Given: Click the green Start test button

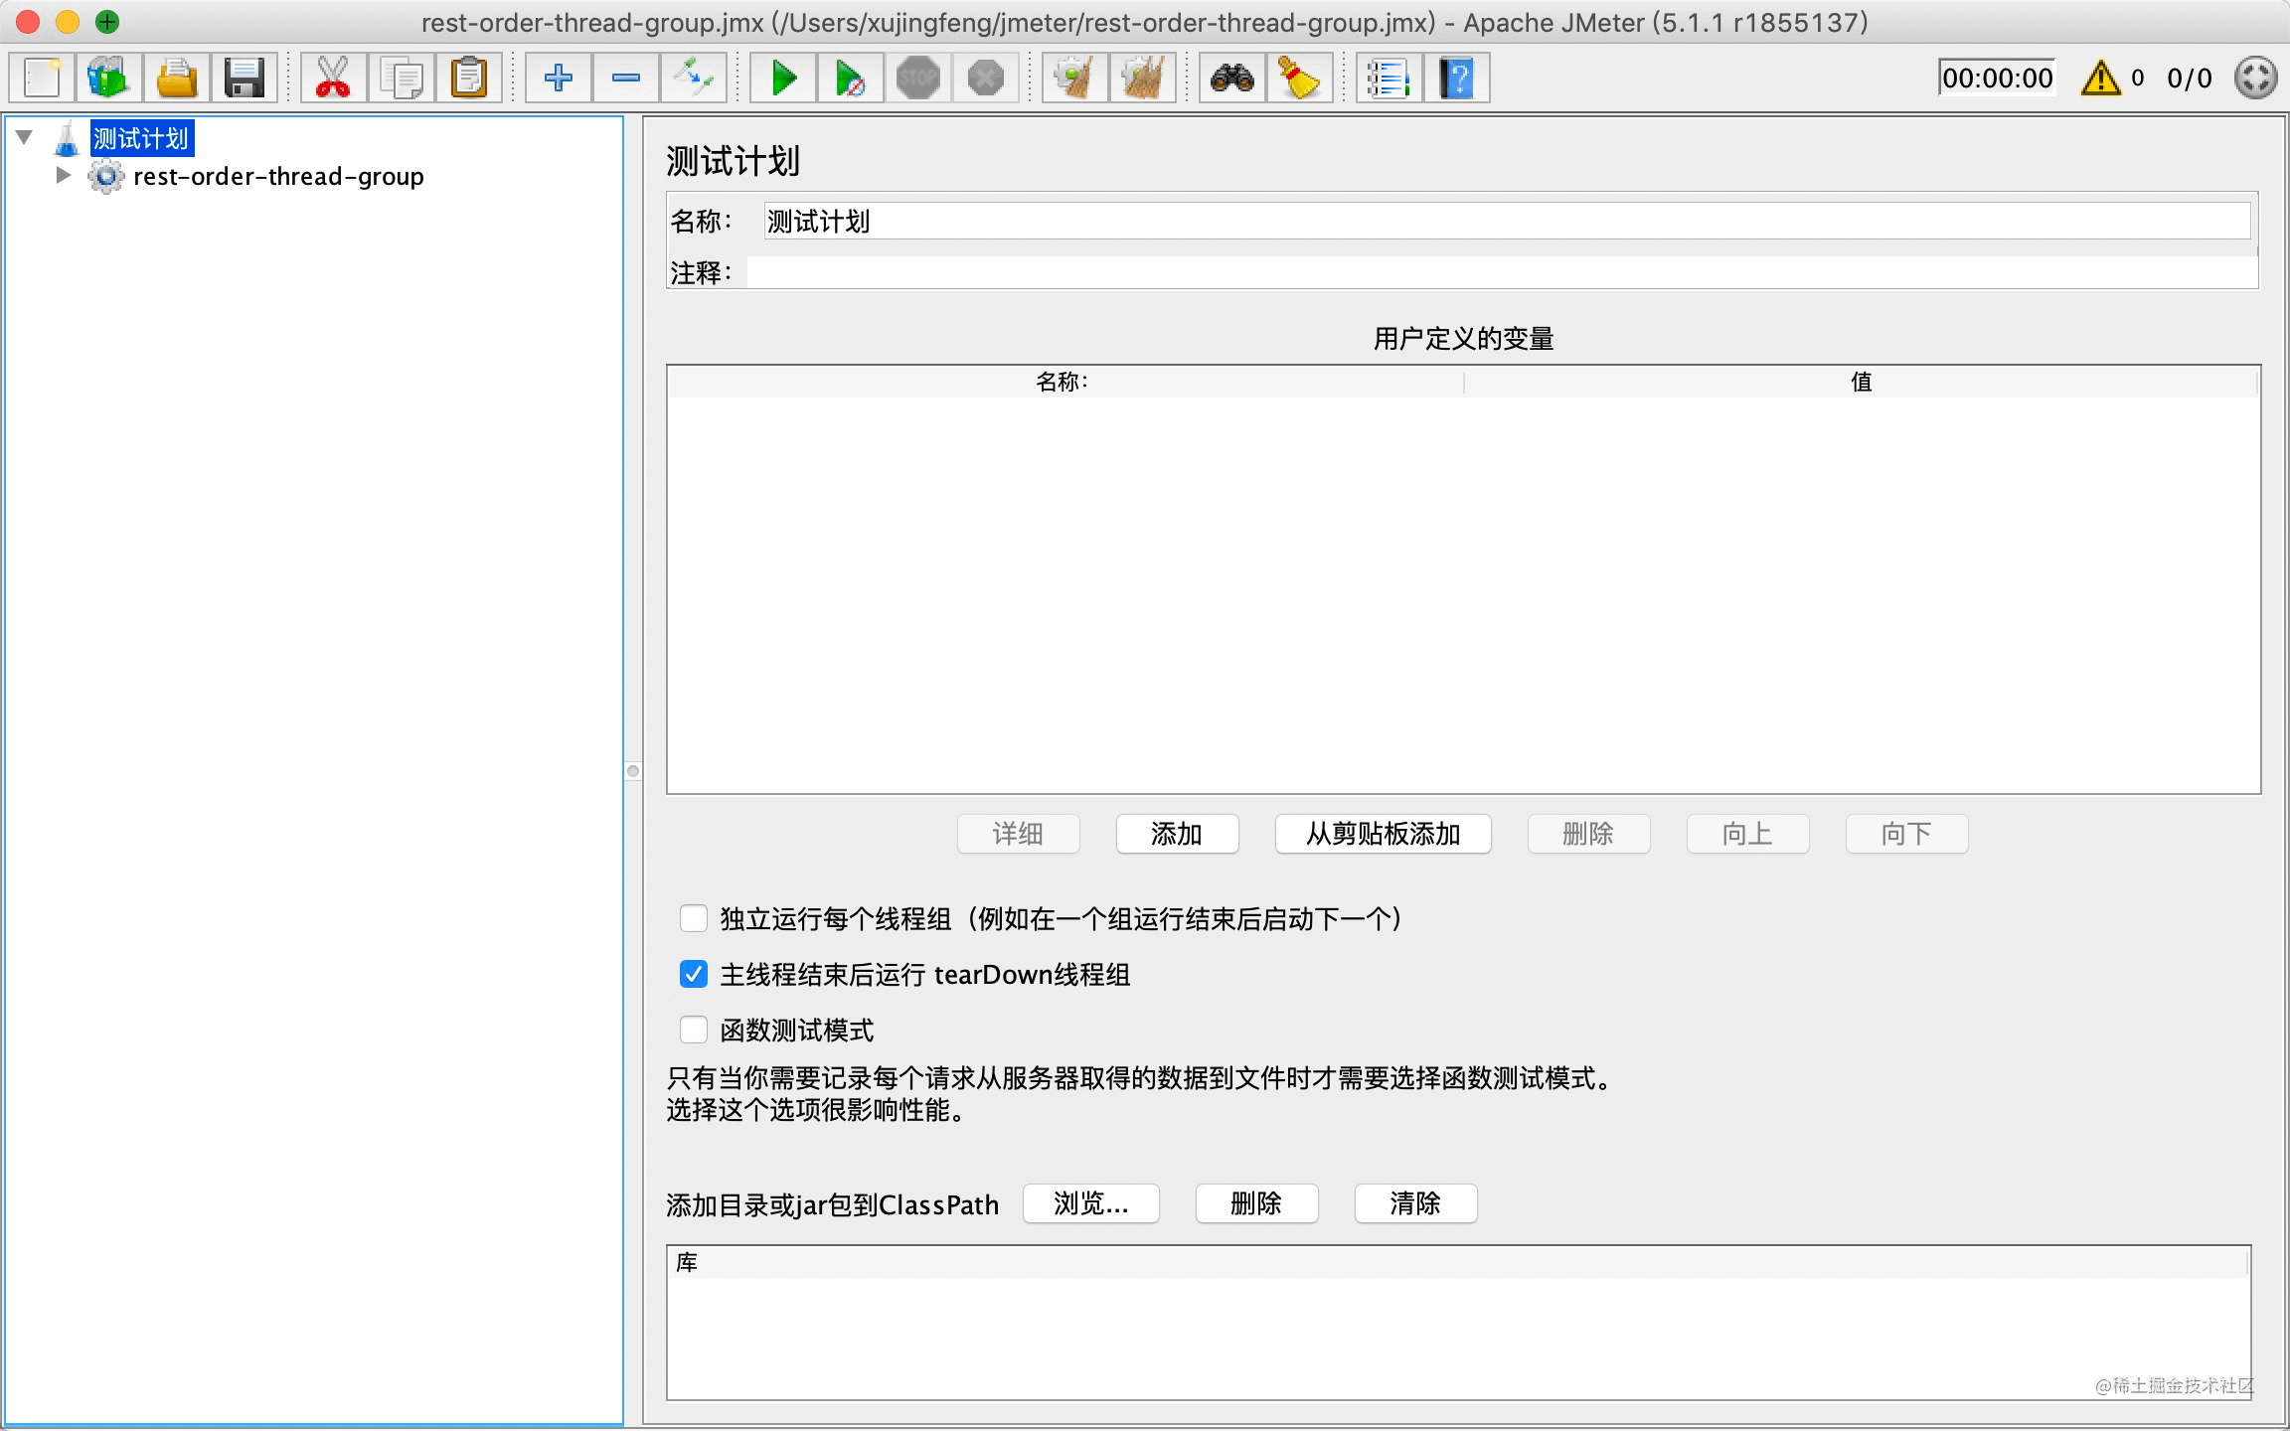Looking at the screenshot, I should click(783, 78).
